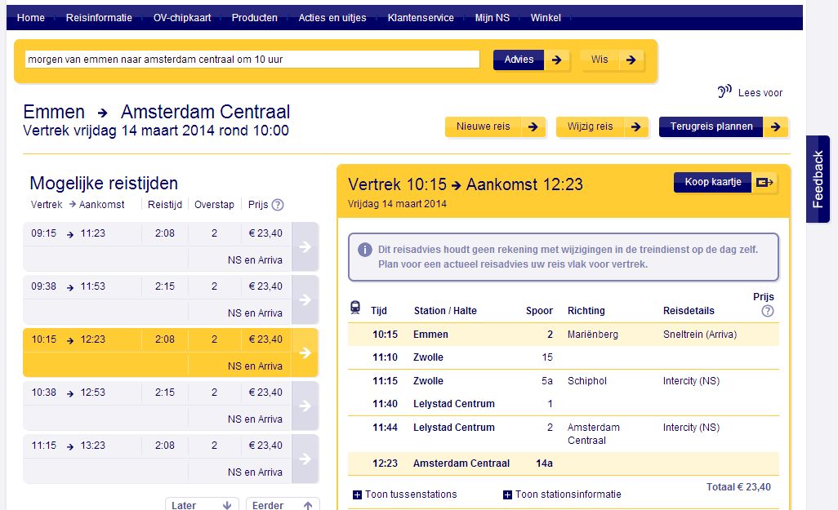
Task: Open Klantenservice in the navigation bar
Action: 421,18
